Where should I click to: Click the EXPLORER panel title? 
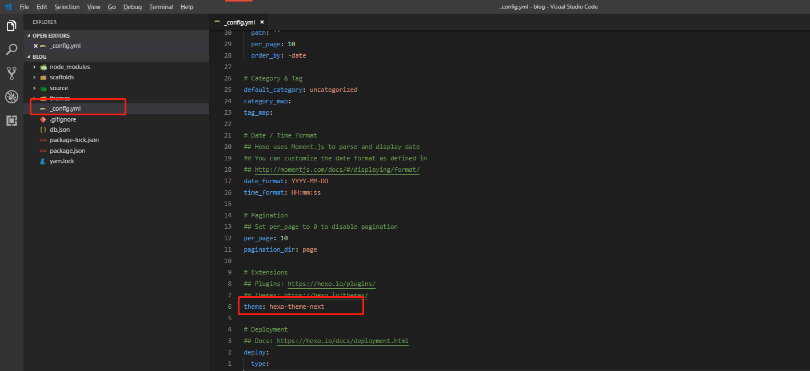point(45,22)
